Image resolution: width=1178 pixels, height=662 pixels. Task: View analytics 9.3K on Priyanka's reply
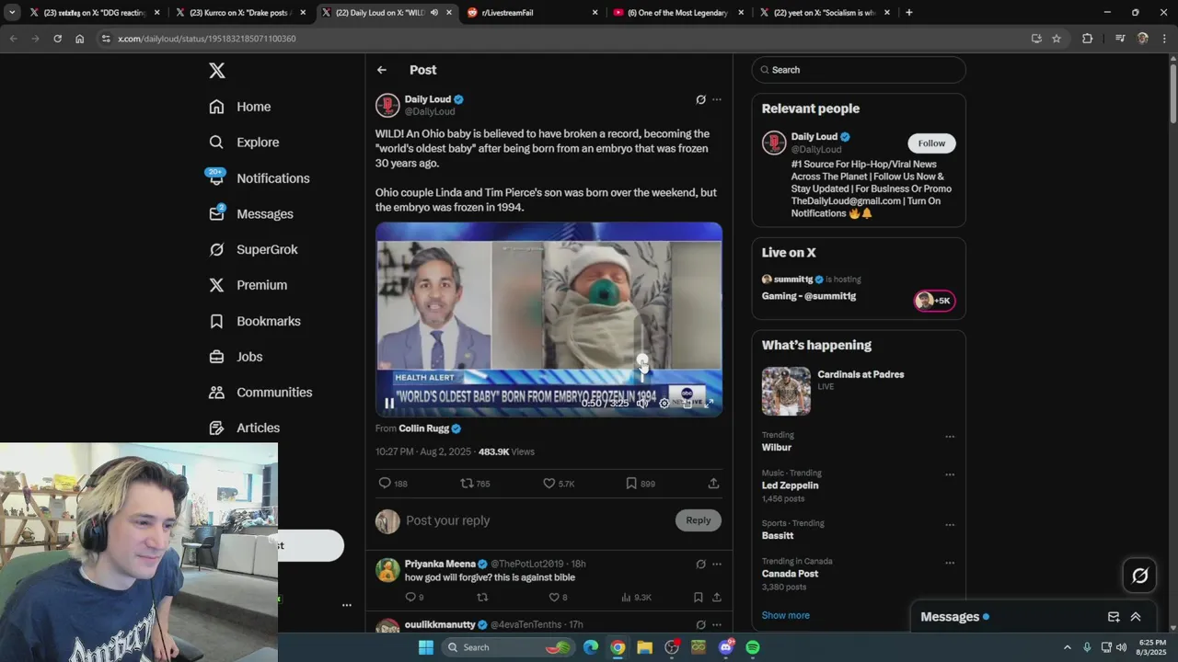tap(637, 598)
